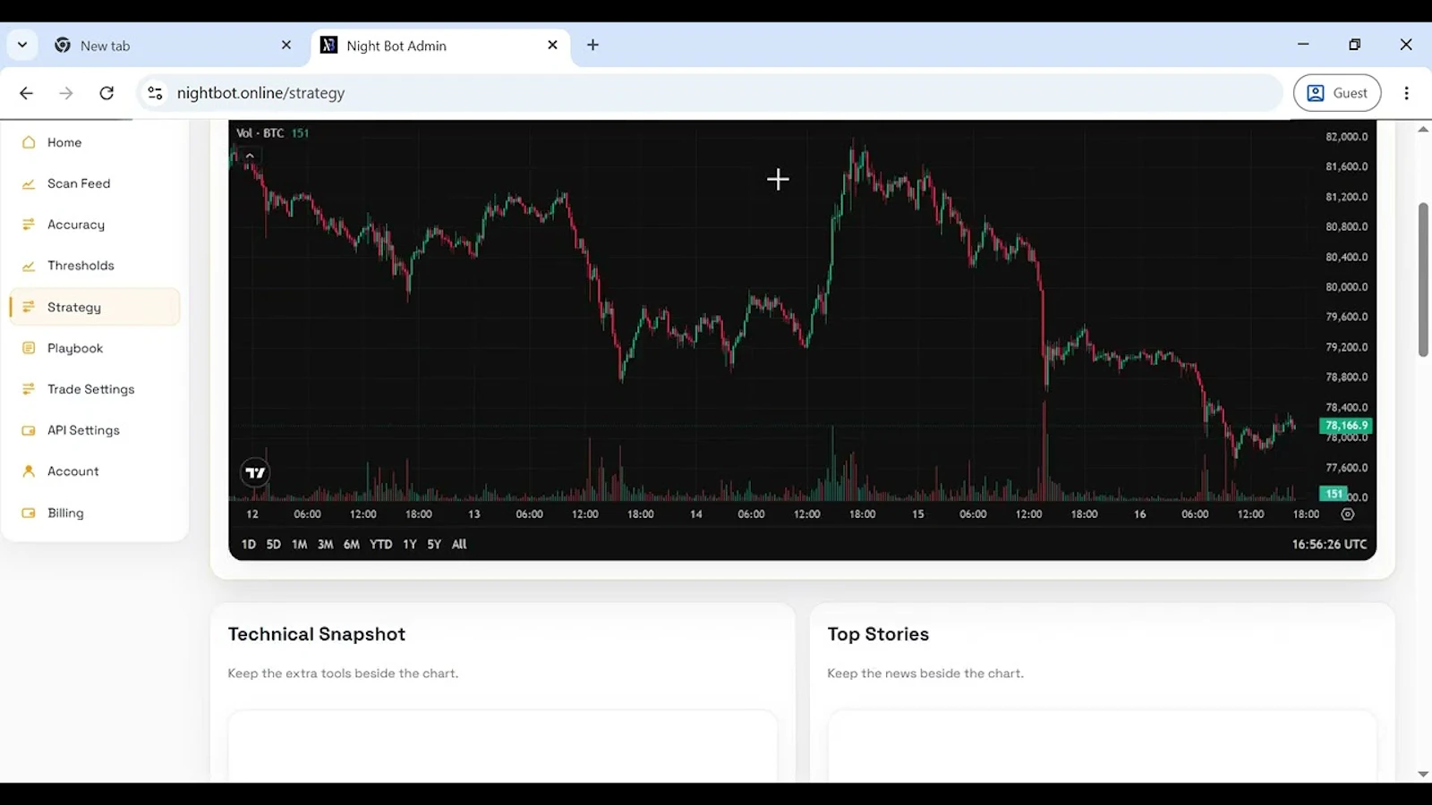Set chart range to 6M
The height and width of the screenshot is (805, 1432).
[352, 544]
